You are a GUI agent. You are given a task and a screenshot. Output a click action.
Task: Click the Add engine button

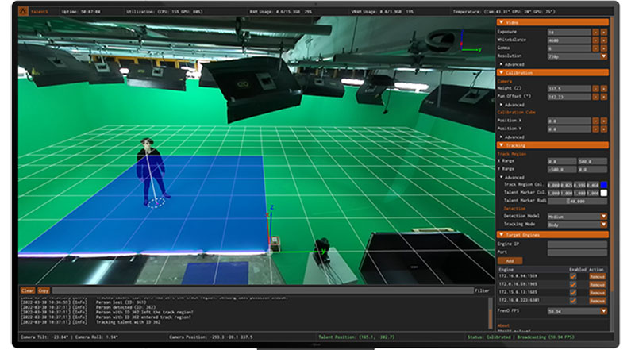tap(510, 260)
